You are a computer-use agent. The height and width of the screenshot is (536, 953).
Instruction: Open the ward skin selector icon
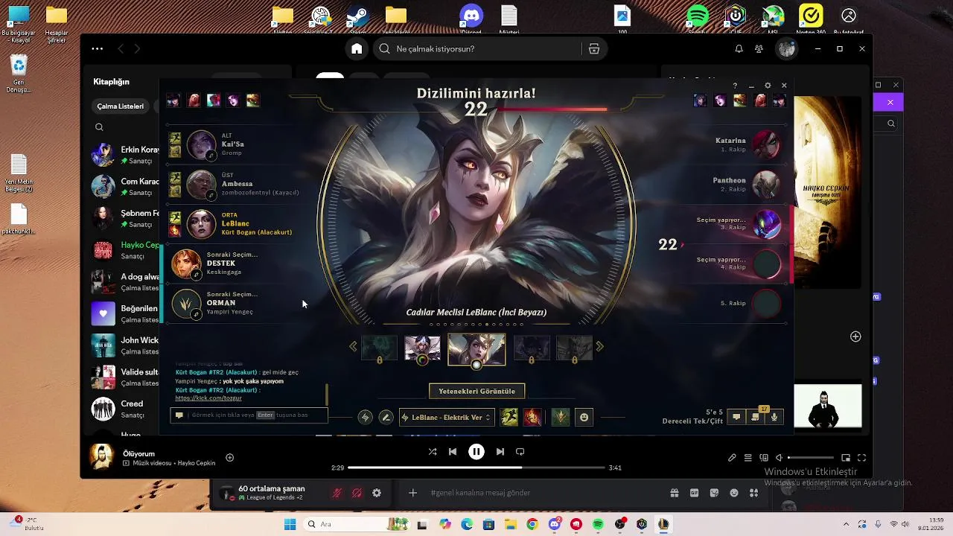[561, 418]
